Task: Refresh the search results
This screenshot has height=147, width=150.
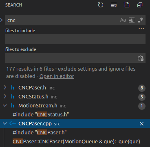Action: point(101,5)
